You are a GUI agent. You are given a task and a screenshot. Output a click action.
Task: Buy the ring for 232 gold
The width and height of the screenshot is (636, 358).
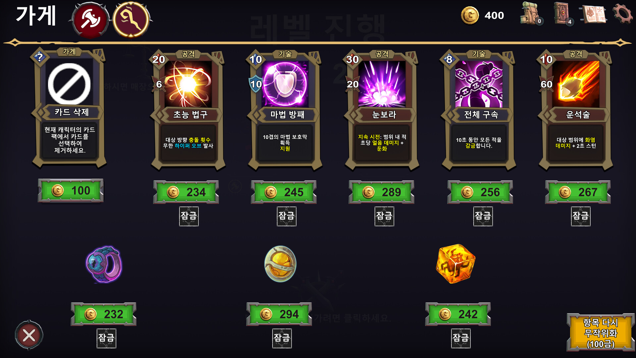(x=104, y=314)
